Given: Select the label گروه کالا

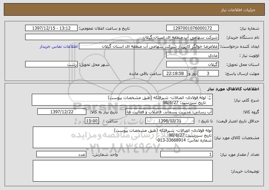Looking at the screenshot, I should point(251,112).
